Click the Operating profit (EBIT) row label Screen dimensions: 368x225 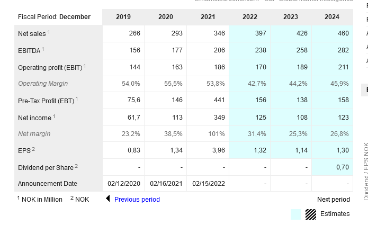[50, 68]
